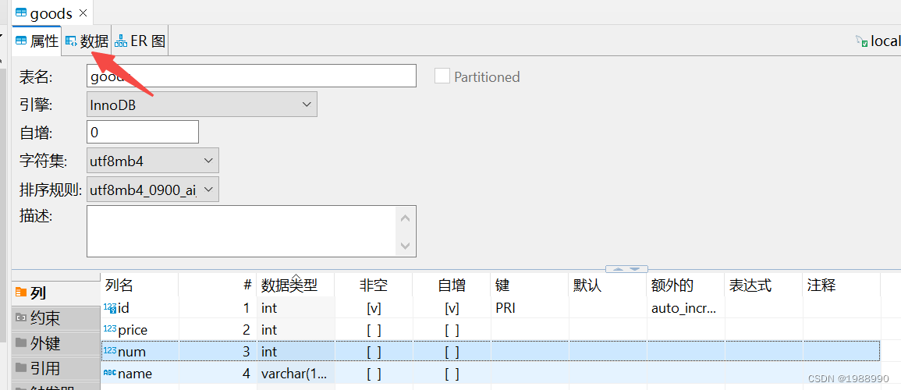Viewport: 901px width, 390px height.
Task: Click int data type of price
Action: pos(296,330)
